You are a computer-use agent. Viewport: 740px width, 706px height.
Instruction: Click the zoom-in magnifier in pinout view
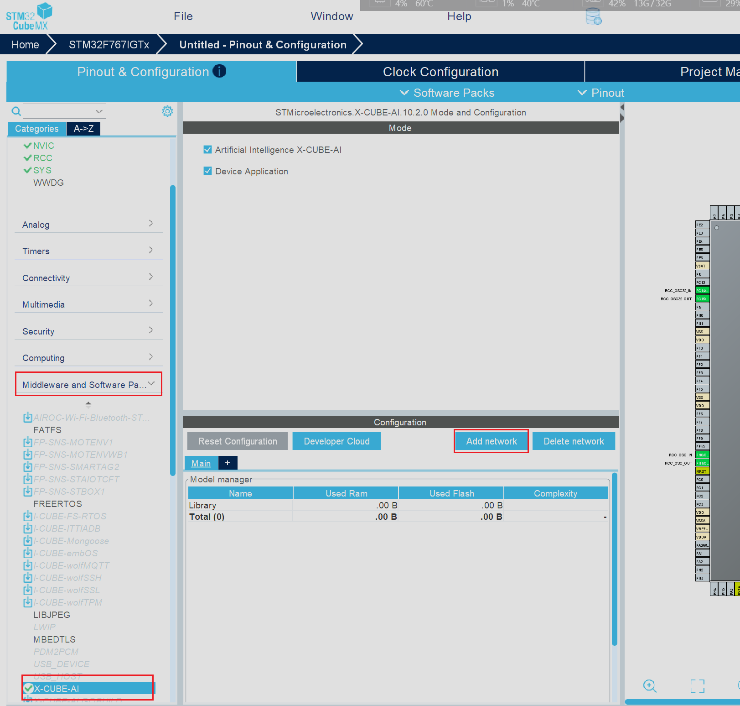tap(650, 686)
